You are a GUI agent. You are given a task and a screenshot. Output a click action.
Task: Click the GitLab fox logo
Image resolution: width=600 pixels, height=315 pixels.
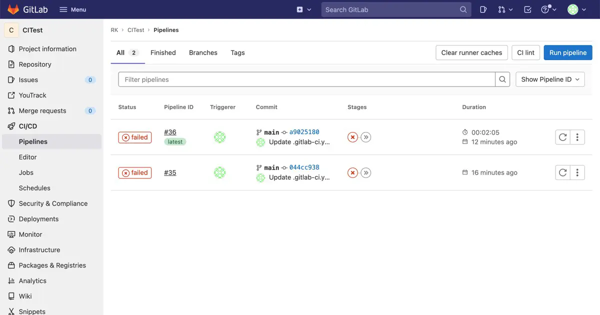[x=13, y=9]
